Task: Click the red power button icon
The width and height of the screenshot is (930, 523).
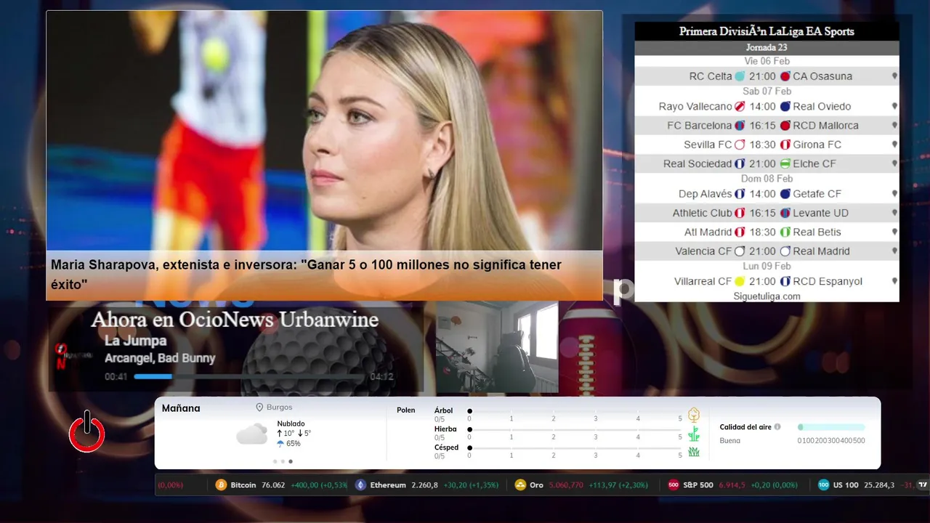Action: click(x=87, y=431)
